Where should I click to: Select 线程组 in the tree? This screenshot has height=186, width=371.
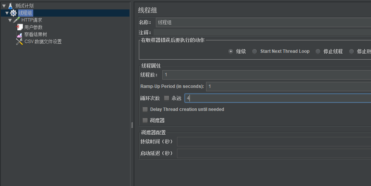(x=25, y=13)
